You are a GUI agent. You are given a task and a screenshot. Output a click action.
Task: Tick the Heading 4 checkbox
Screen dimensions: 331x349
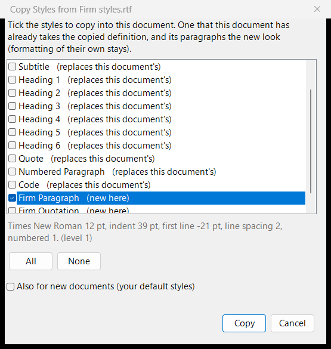coord(13,119)
